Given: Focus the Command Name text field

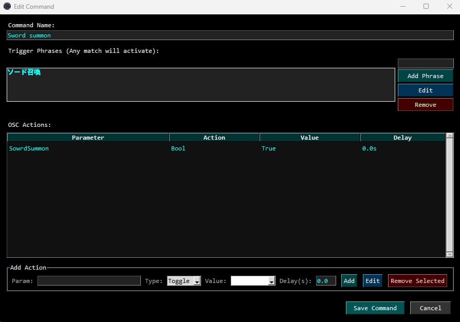Looking at the screenshot, I should 230,35.
